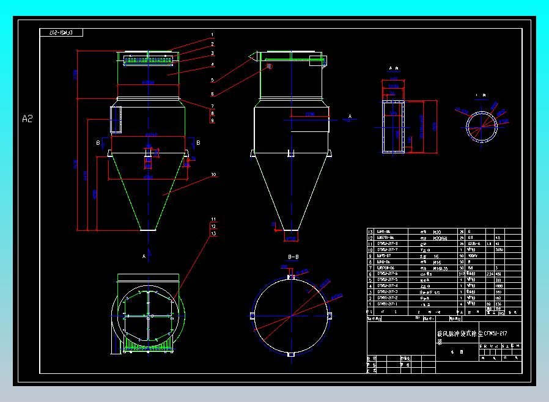
Task: Select part code CTN5J-217-7 in parts list
Action: 387,250
